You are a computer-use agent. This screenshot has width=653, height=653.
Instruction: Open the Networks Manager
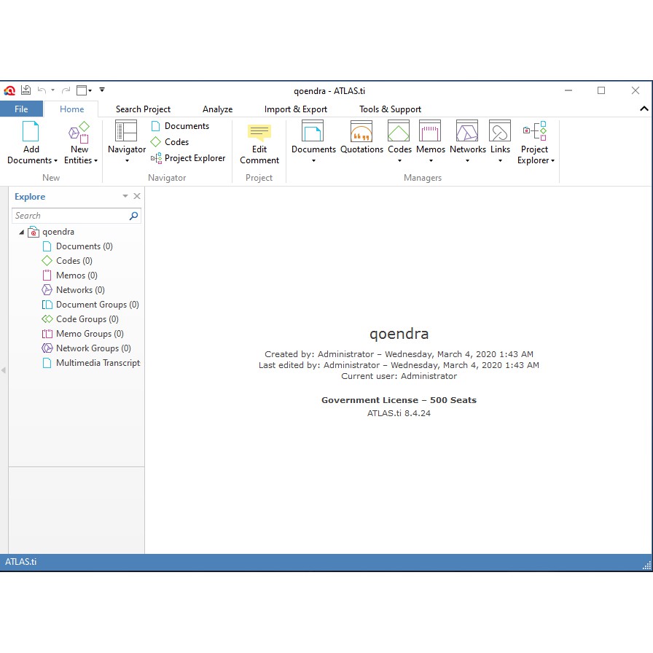pyautogui.click(x=467, y=138)
